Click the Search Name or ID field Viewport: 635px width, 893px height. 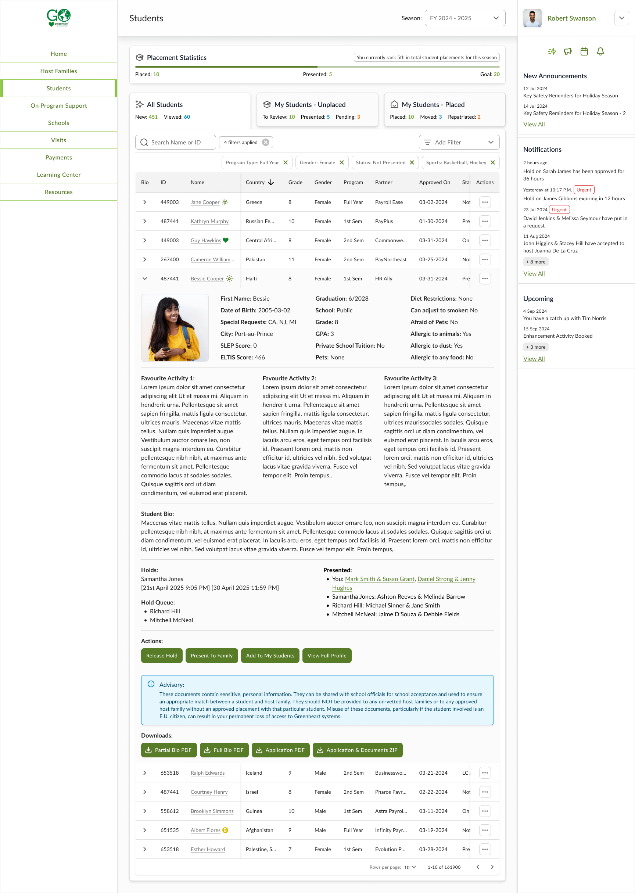click(176, 142)
